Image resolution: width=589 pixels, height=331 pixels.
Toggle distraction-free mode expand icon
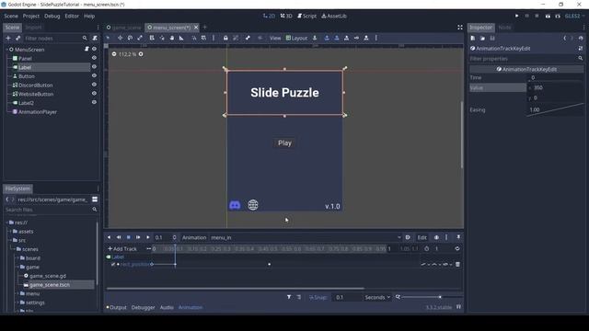460,28
